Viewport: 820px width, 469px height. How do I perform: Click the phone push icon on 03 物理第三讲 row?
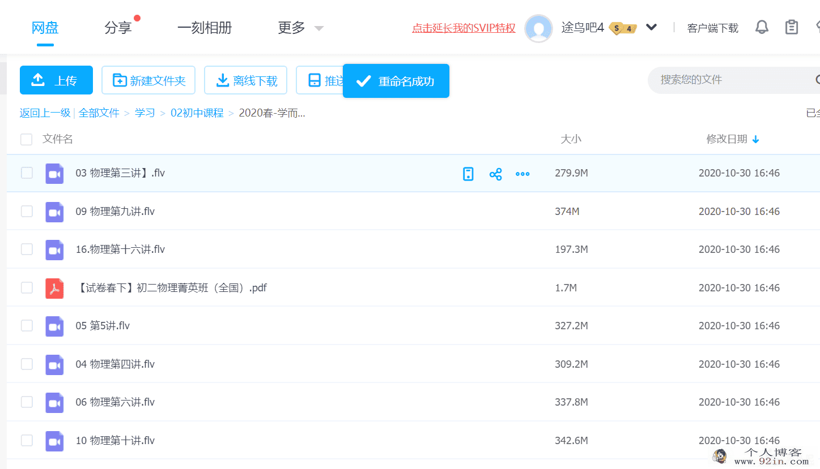468,174
